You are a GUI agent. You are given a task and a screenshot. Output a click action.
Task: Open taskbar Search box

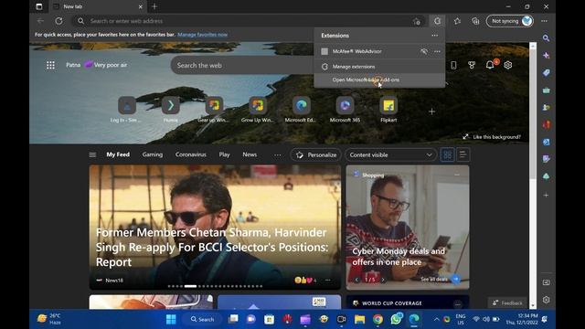click(x=203, y=319)
